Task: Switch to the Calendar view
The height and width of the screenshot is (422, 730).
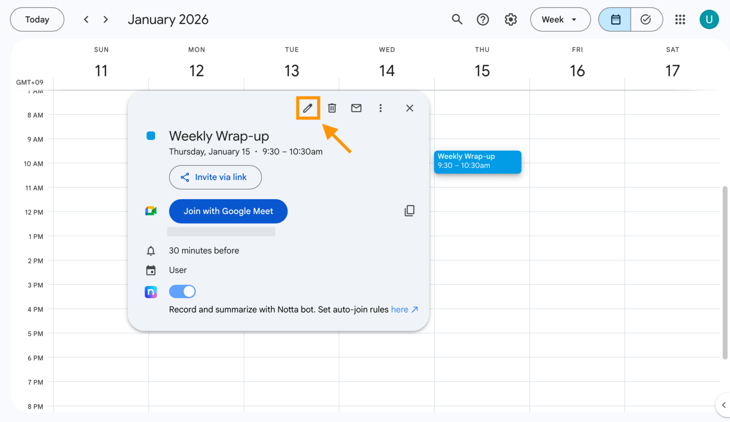Action: (x=615, y=19)
